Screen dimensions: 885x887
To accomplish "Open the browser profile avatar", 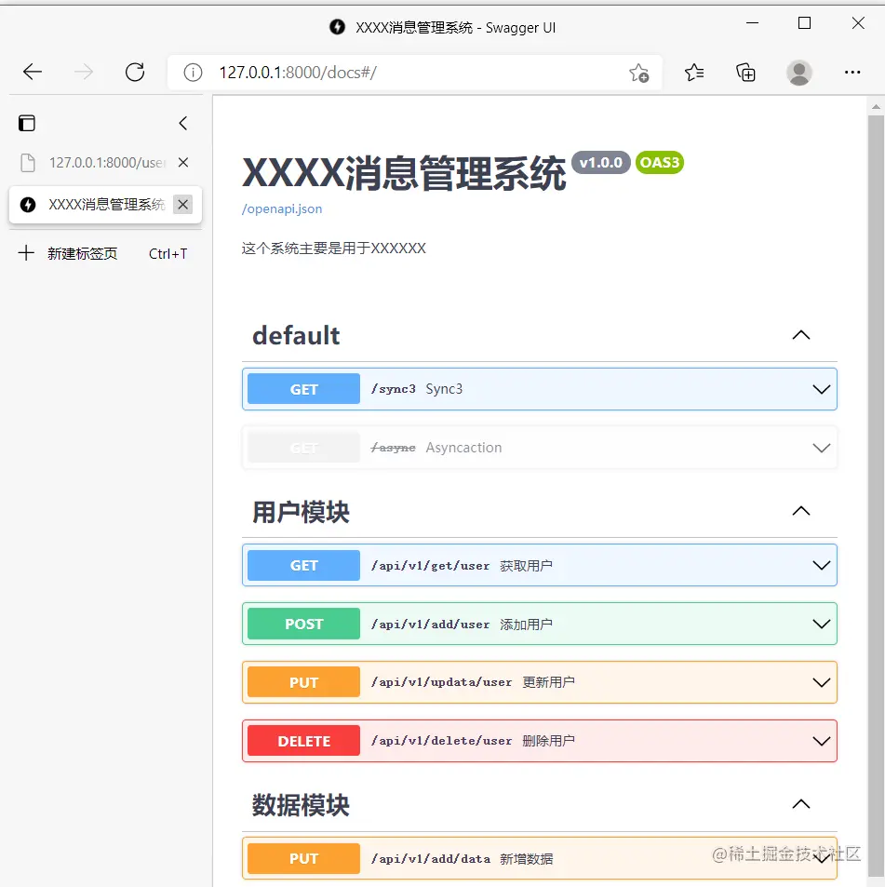I will [x=799, y=73].
